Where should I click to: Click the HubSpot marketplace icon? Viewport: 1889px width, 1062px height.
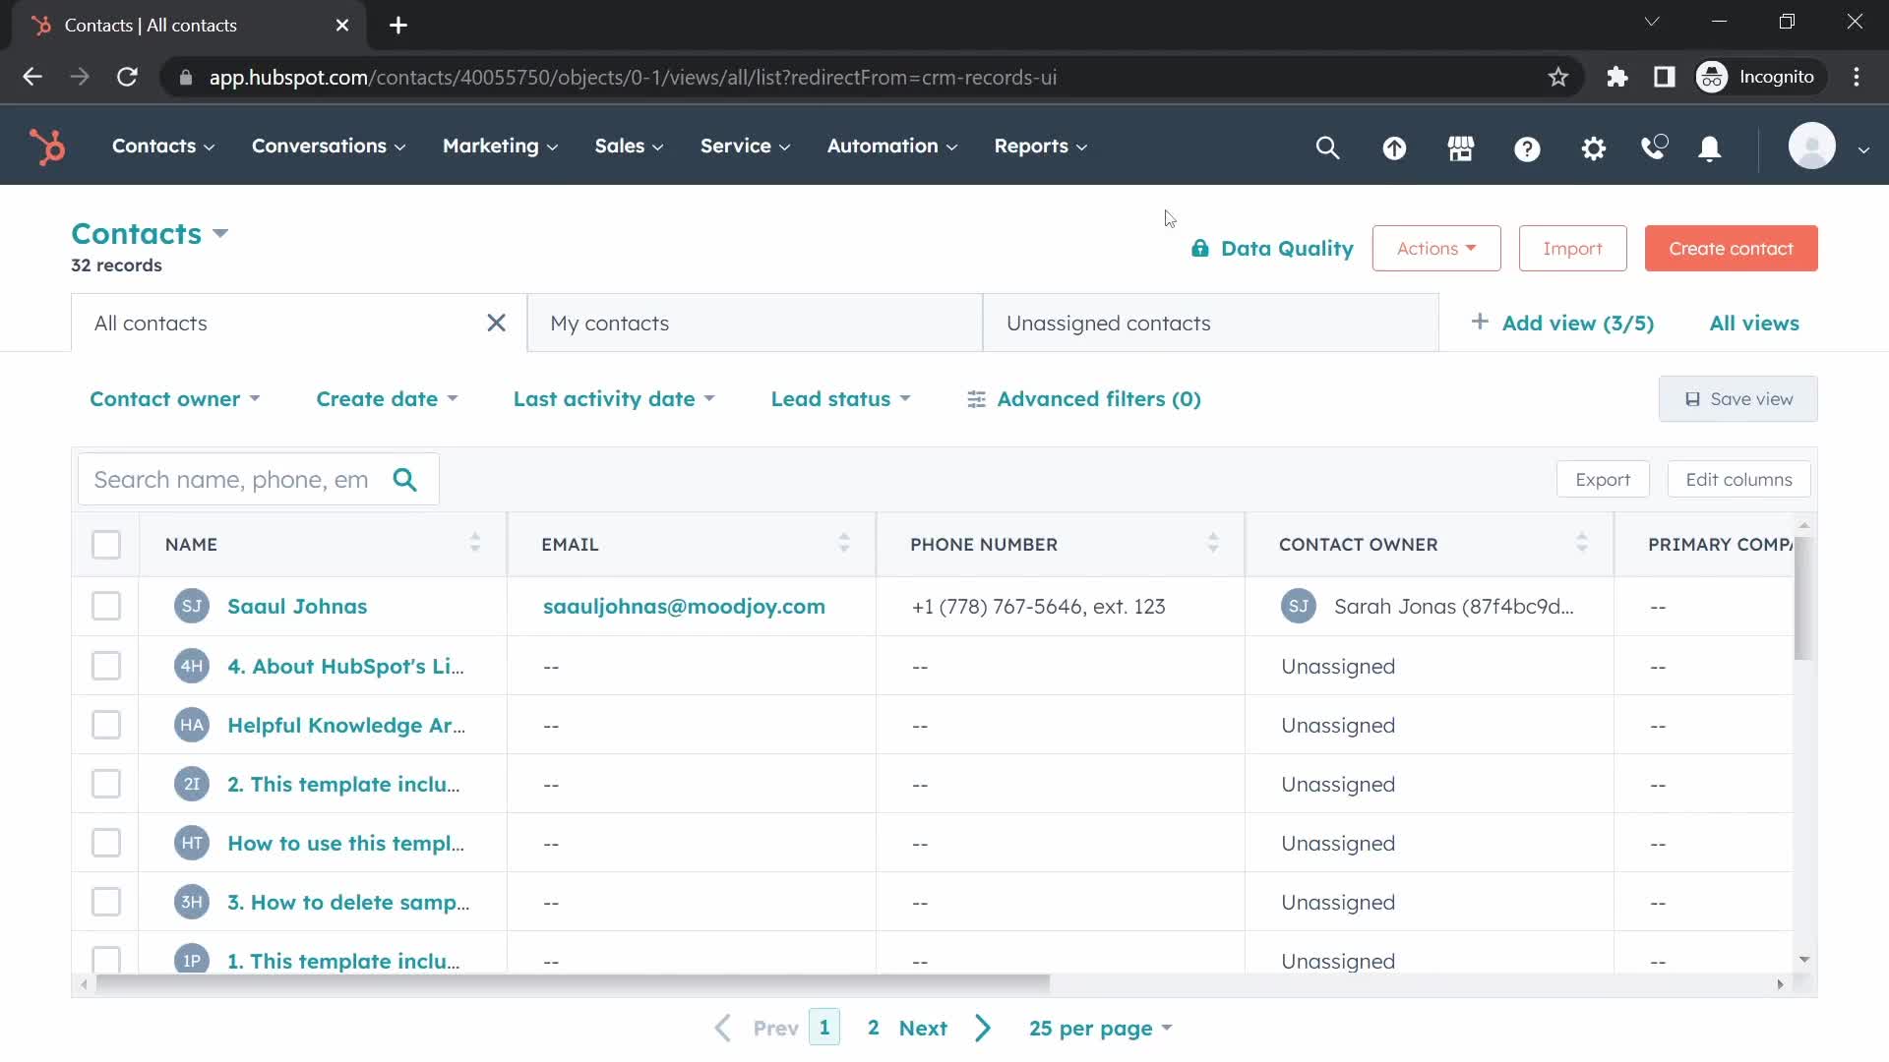pos(1462,146)
